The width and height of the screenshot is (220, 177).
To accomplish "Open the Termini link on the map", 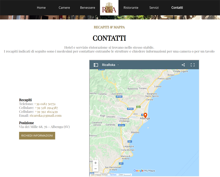I will click(113, 175).
